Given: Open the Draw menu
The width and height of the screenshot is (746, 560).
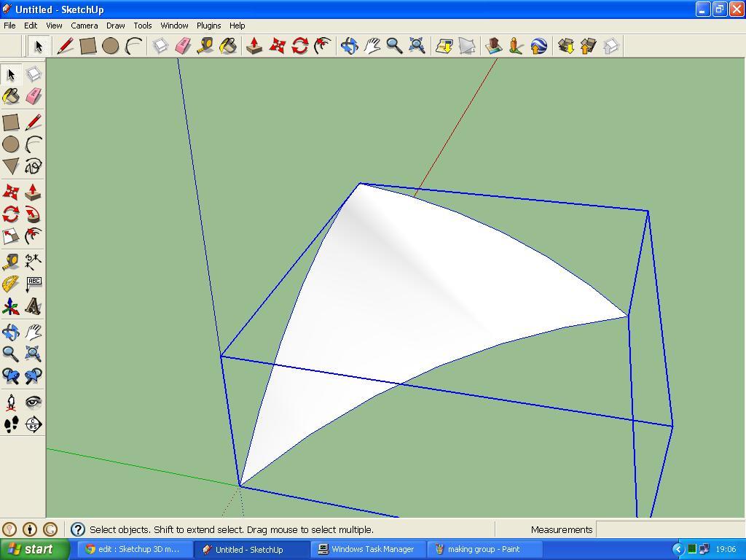Looking at the screenshot, I should 115,26.
